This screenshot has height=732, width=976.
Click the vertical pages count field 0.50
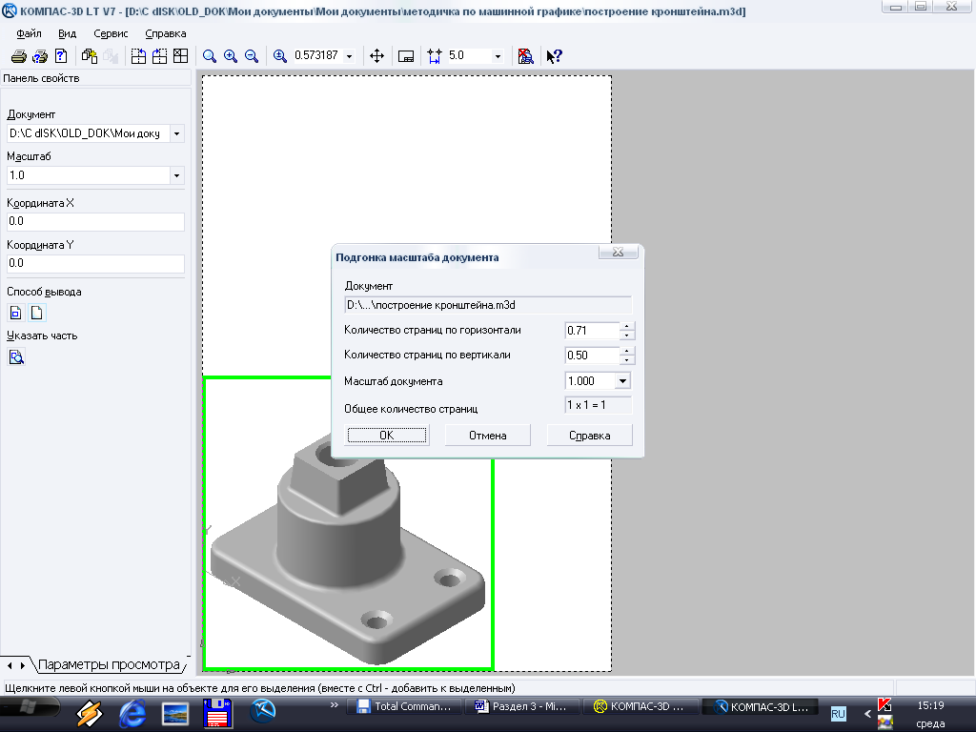click(x=592, y=356)
